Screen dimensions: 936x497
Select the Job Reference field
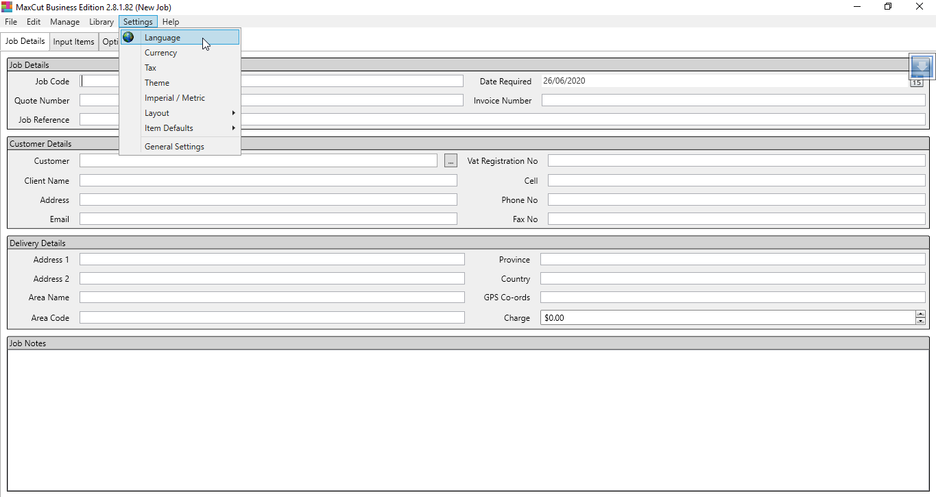coord(503,119)
